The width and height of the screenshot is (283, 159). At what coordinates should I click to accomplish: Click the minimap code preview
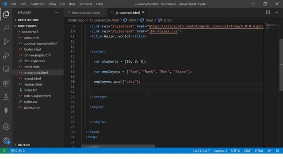click(x=272, y=28)
